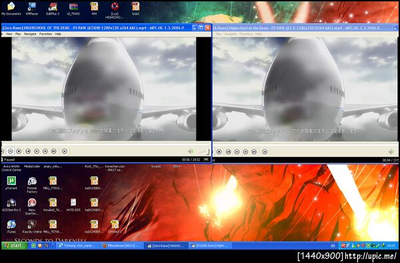
Task: Open the Navigate menu in left player
Action: 30,34
